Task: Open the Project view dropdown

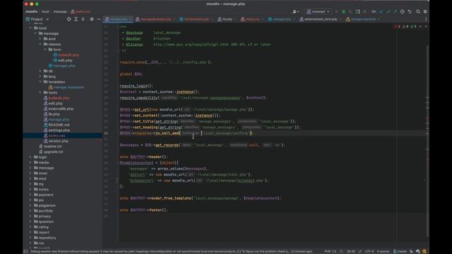Action: click(37, 19)
